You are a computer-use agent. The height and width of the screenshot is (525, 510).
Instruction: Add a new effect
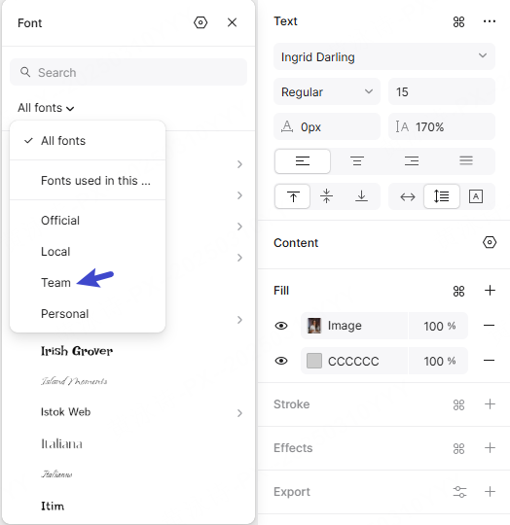pos(490,447)
